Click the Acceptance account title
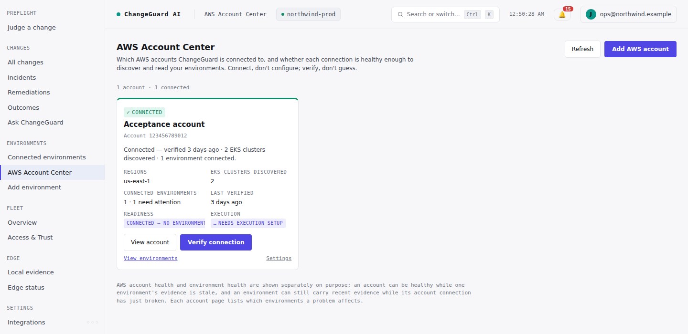The image size is (688, 334). pyautogui.click(x=164, y=125)
